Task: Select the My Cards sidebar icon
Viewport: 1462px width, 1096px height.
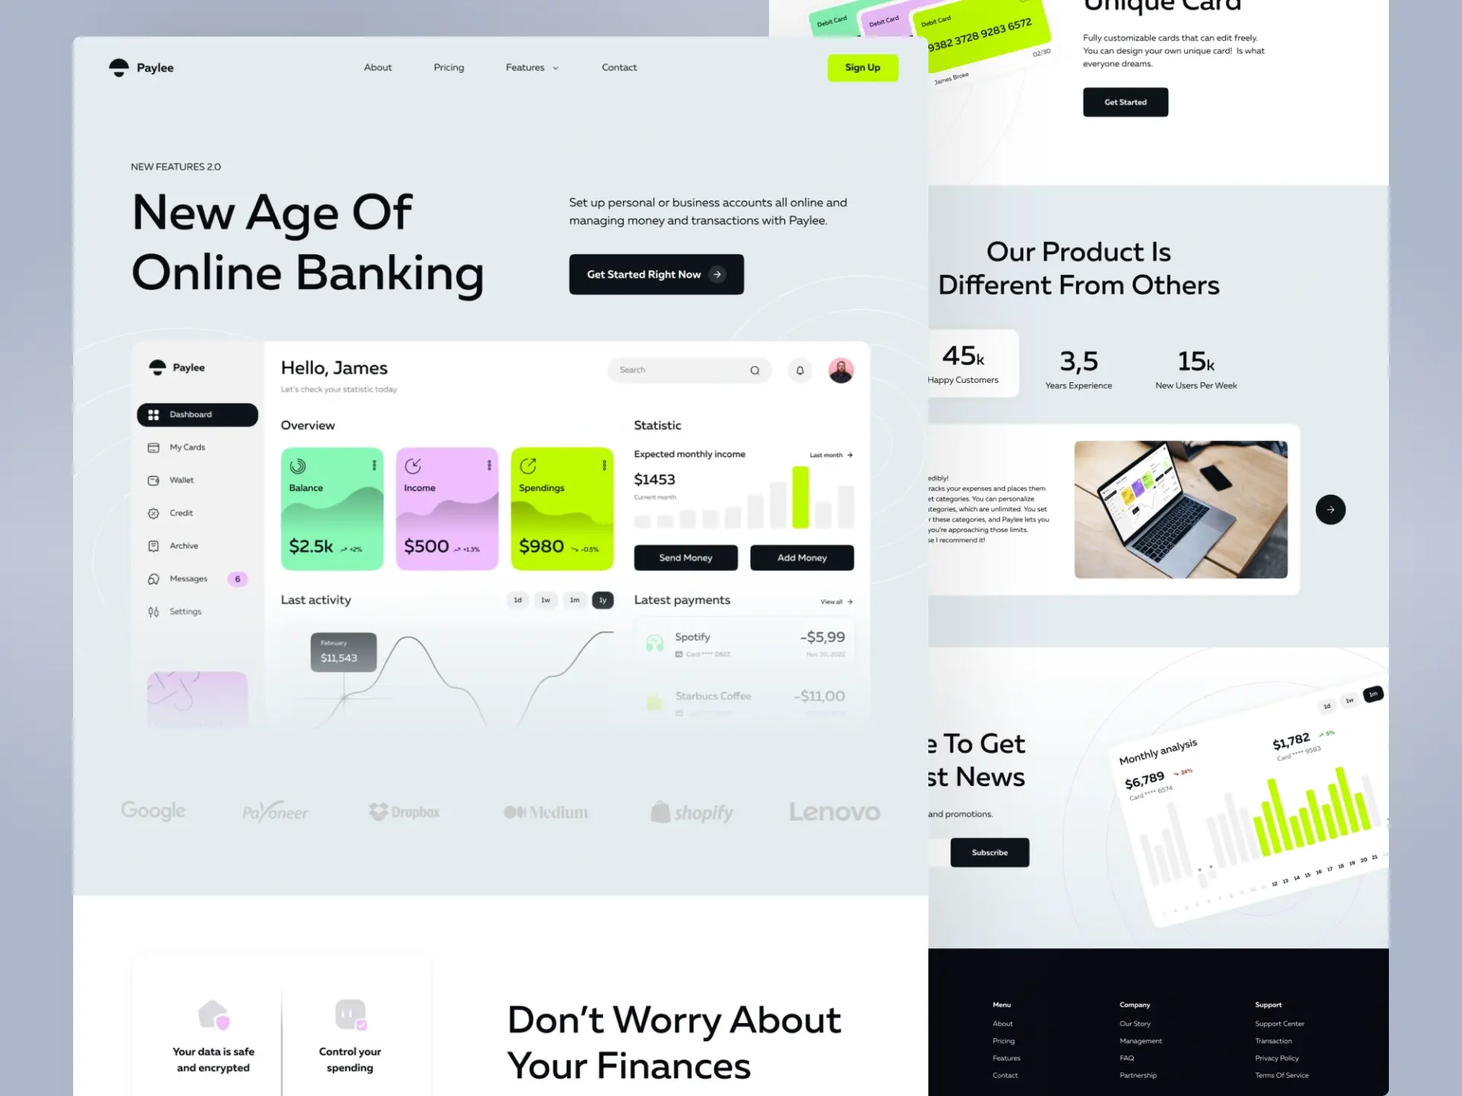Action: [153, 447]
